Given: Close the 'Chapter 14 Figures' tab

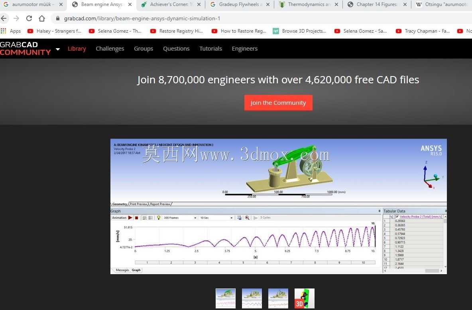Looking at the screenshot, I should click(x=405, y=4).
